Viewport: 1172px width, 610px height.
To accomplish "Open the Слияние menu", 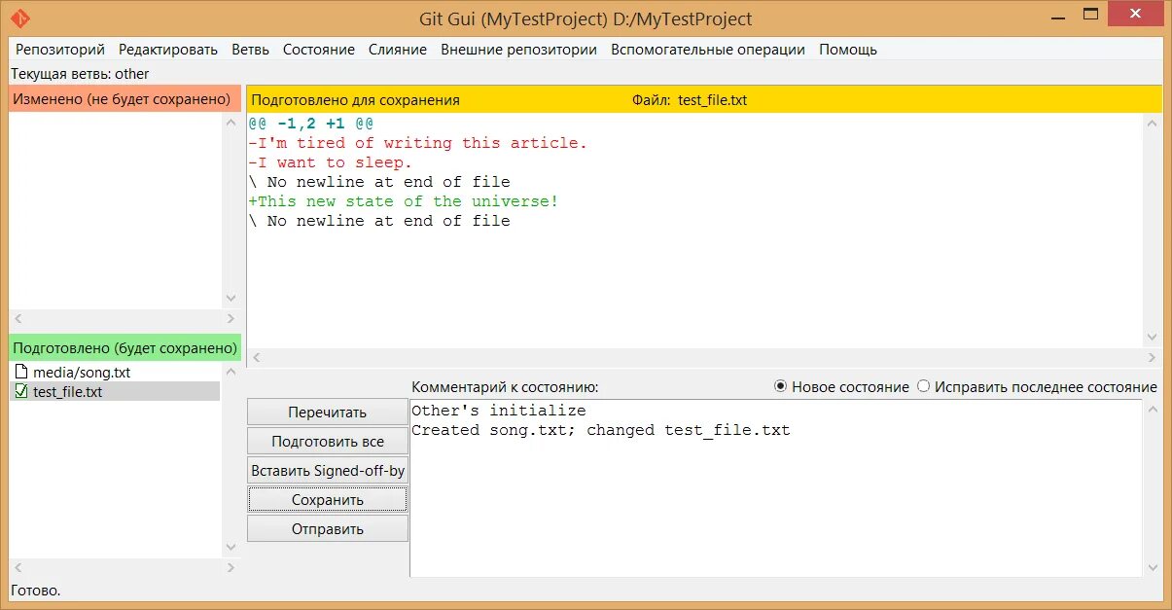I will pos(398,50).
